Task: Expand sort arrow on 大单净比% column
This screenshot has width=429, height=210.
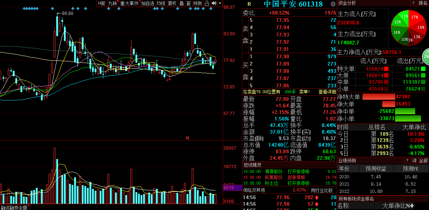Action: [x=412, y=206]
